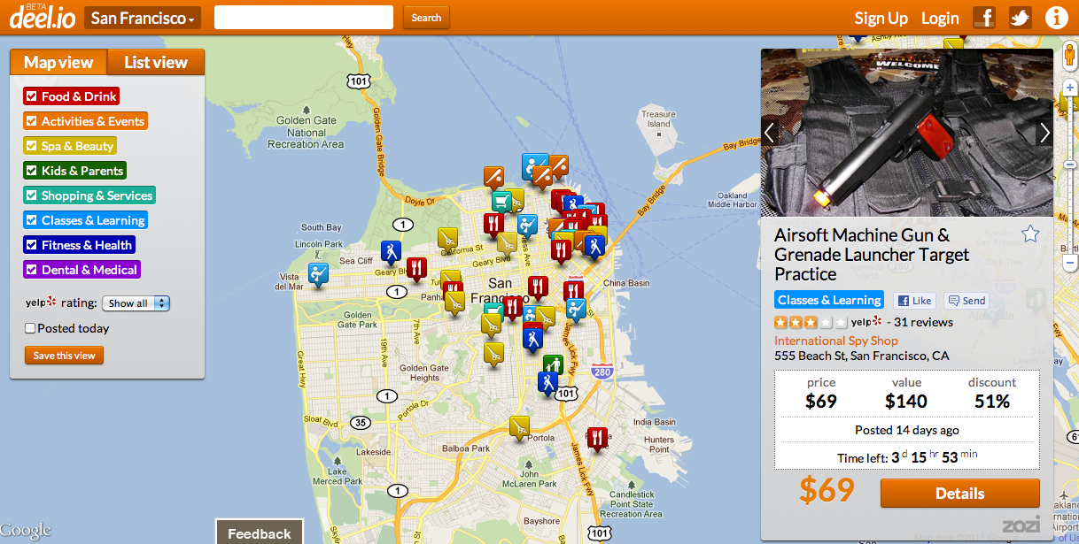Click the Save this view button

64,356
